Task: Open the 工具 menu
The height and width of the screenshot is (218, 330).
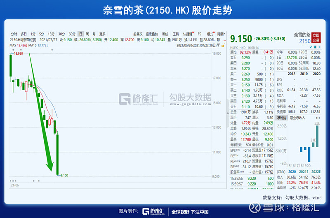Action: click(x=176, y=34)
